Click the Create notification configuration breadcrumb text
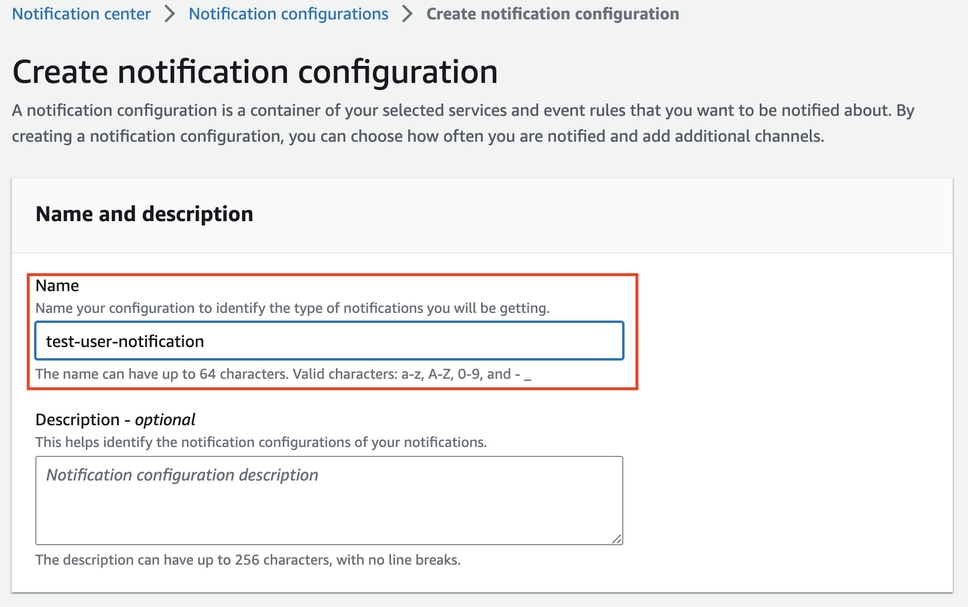 (552, 14)
